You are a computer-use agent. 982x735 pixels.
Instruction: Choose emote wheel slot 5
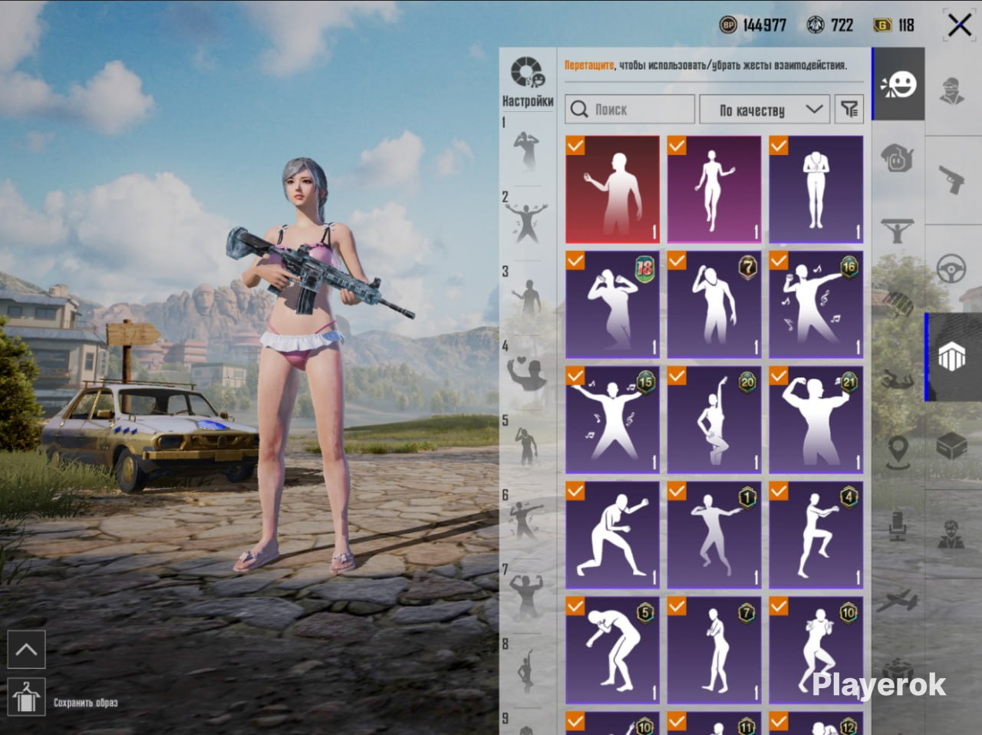(x=527, y=447)
